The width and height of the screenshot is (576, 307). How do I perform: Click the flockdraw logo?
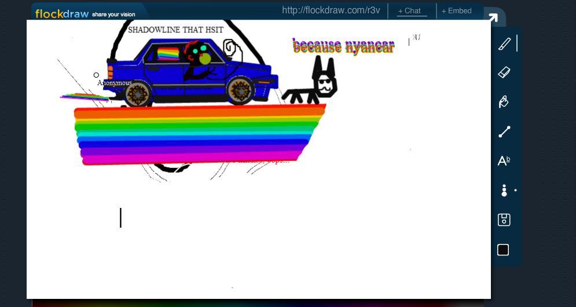[61, 13]
